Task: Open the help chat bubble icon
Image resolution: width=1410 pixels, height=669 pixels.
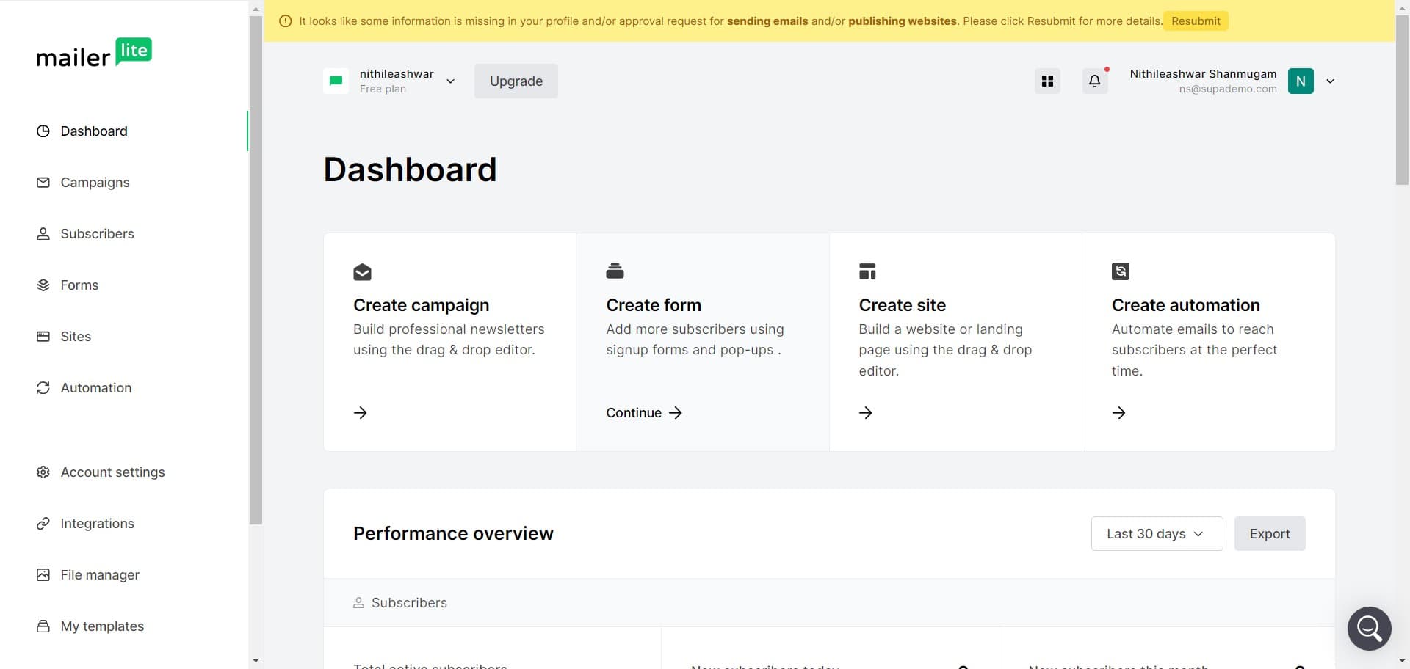Action: (1369, 628)
